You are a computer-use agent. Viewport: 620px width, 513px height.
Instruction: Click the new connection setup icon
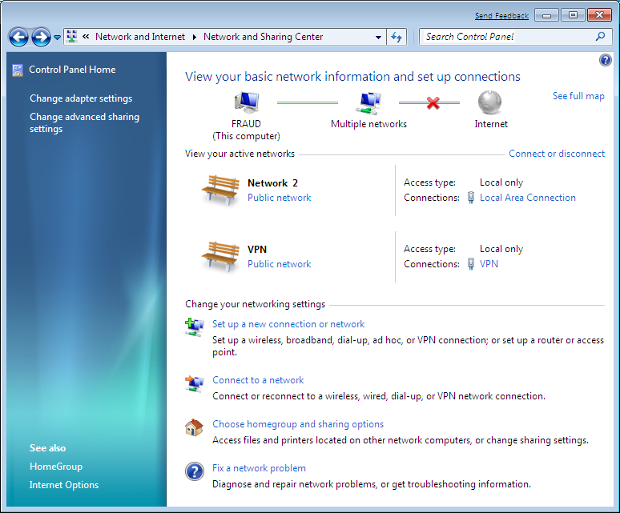[194, 327]
